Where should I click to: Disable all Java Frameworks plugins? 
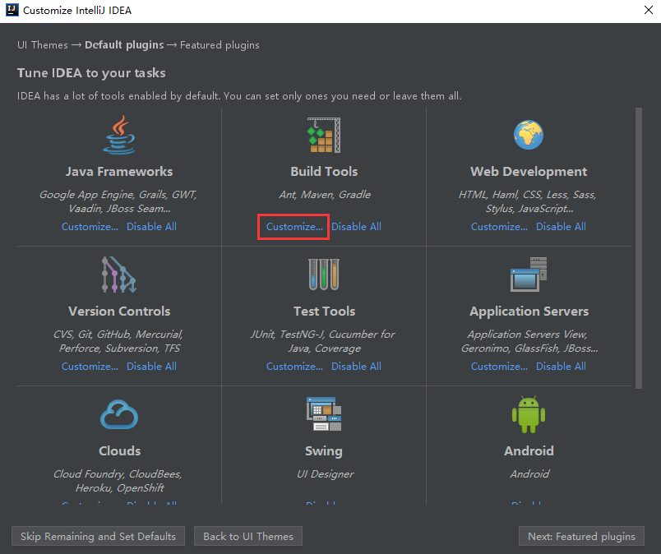[152, 226]
